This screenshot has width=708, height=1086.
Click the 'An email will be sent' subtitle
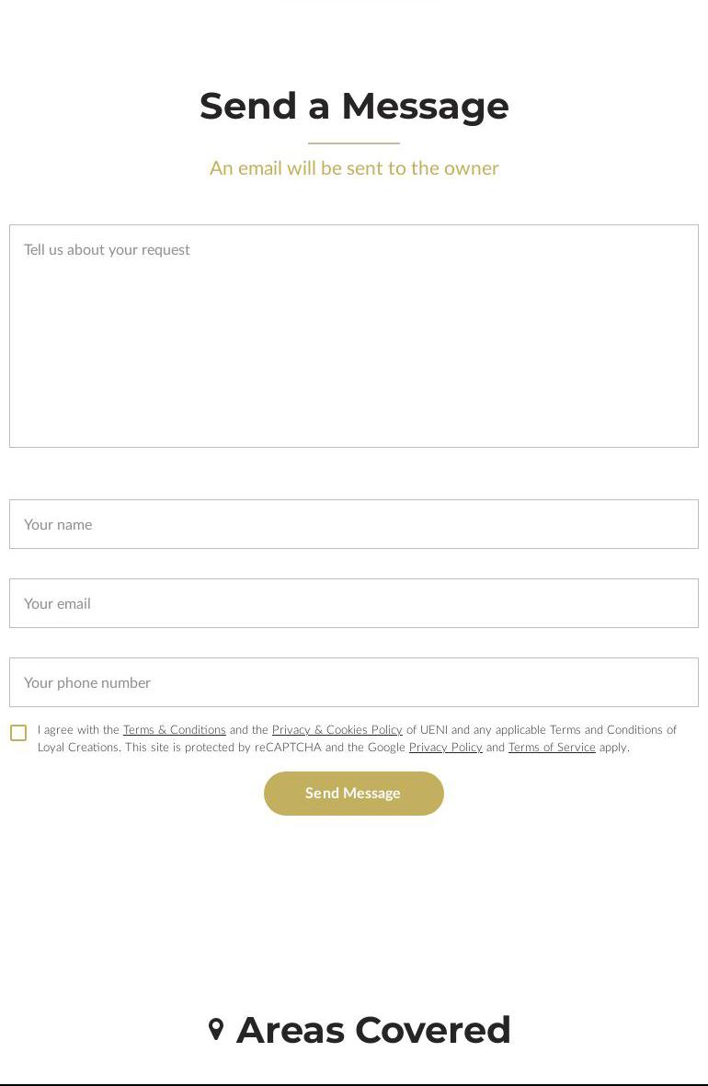point(354,168)
